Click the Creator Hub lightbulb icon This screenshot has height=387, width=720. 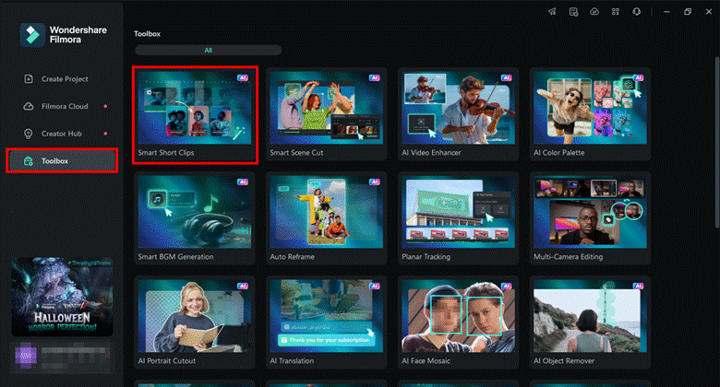coord(29,134)
